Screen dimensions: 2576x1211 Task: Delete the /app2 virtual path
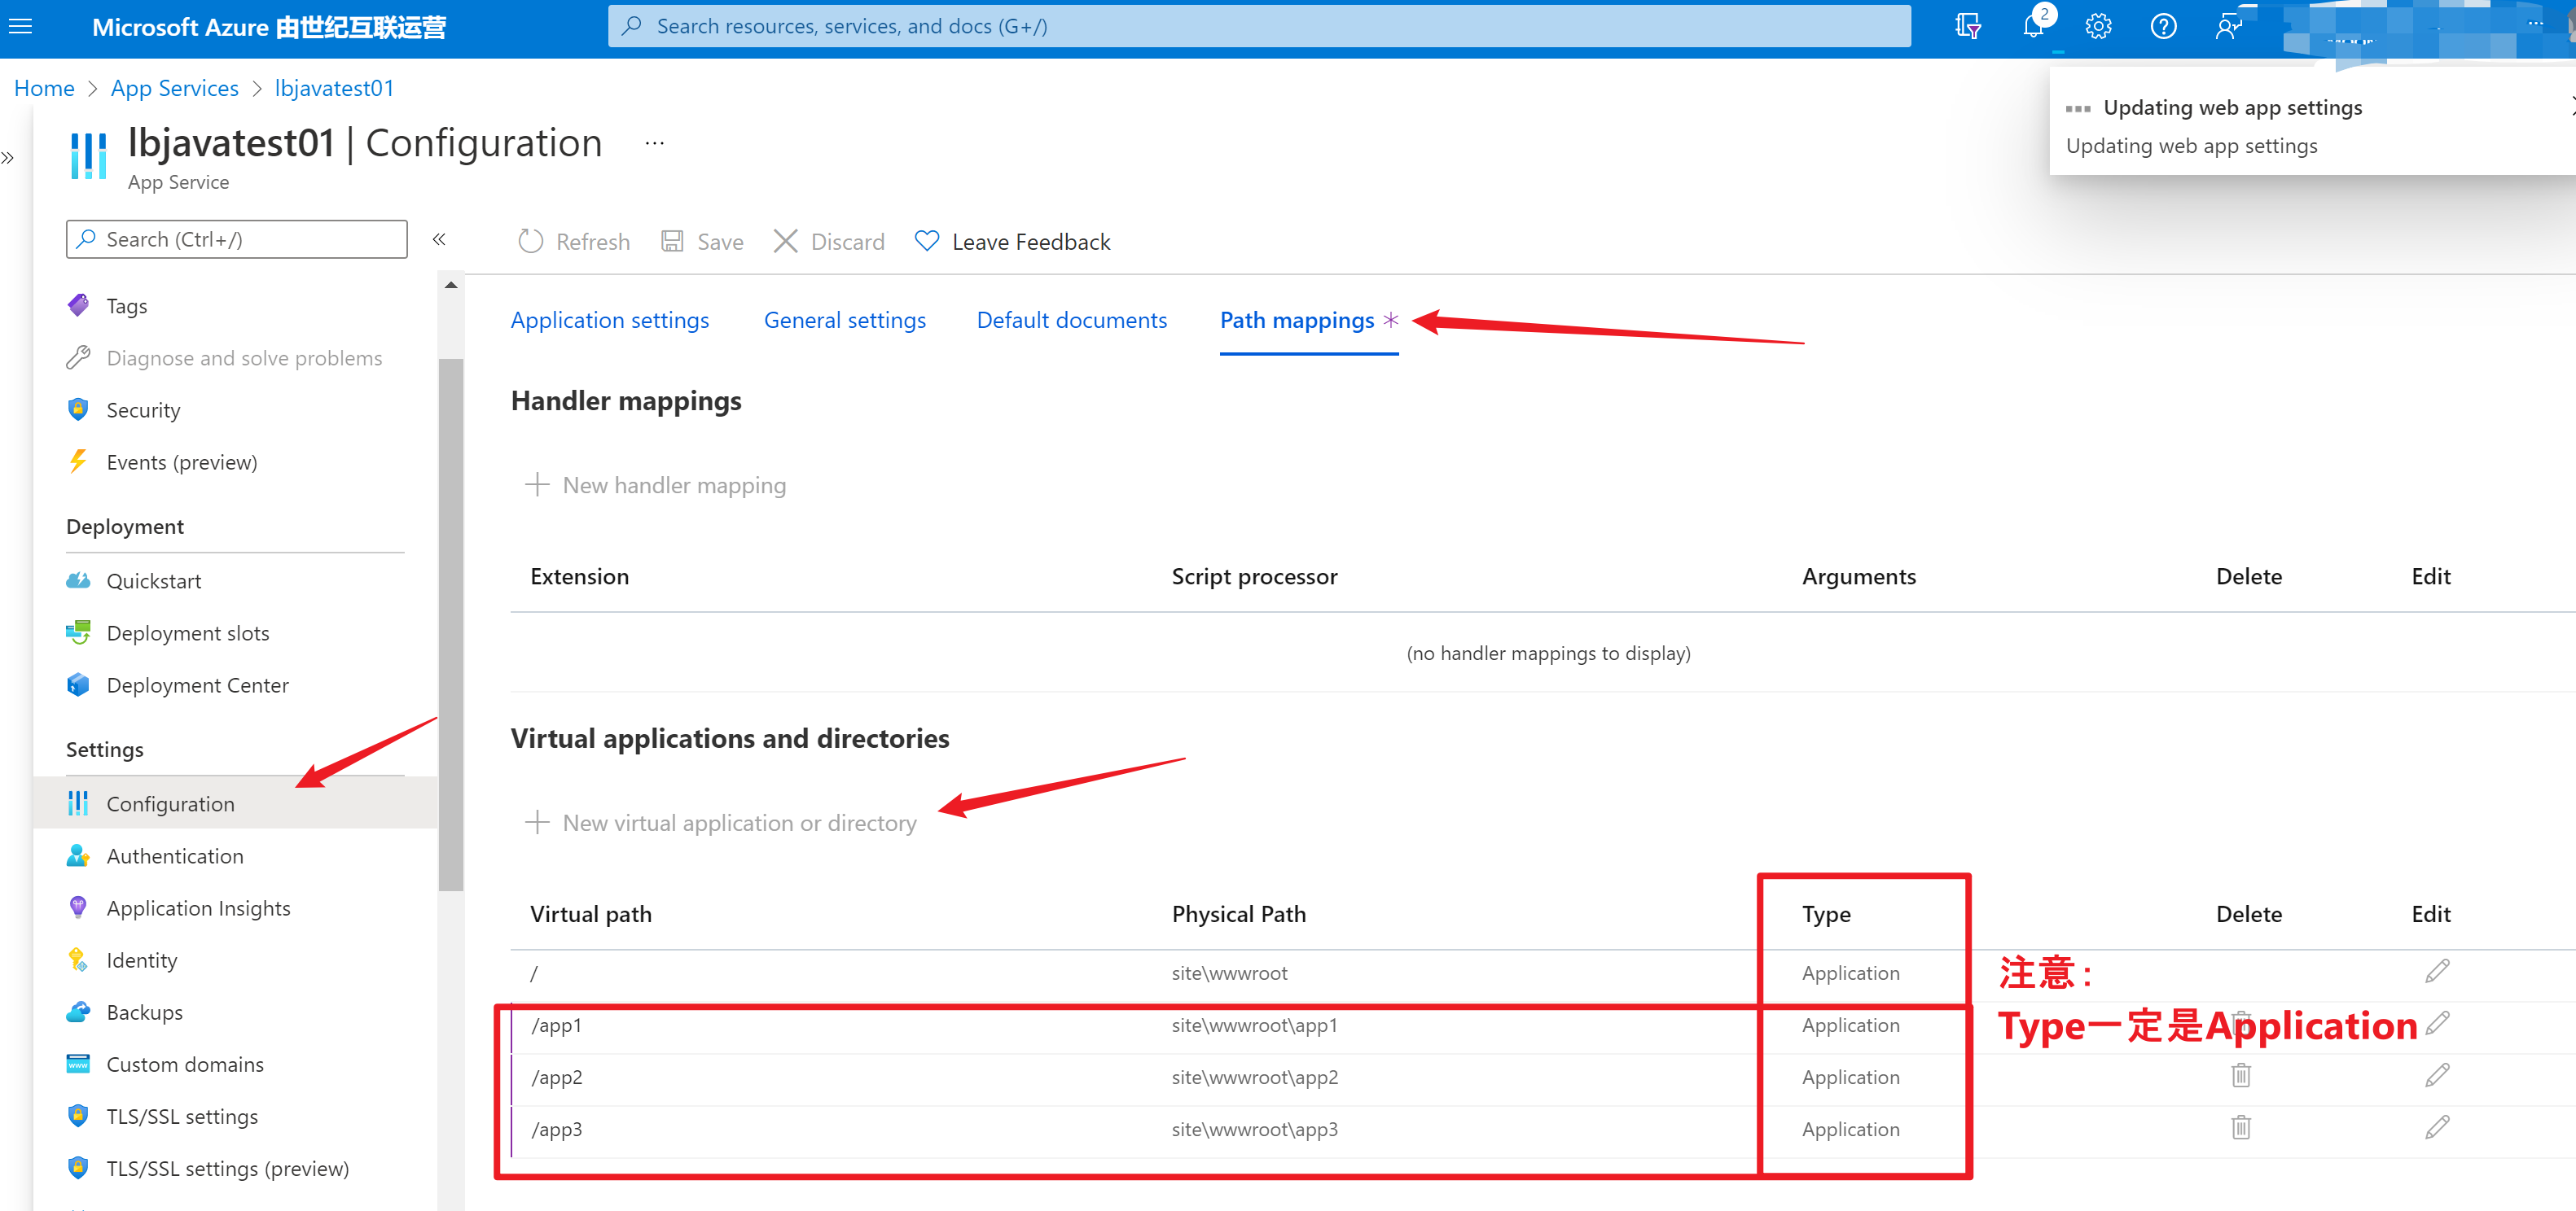[x=2241, y=1075]
